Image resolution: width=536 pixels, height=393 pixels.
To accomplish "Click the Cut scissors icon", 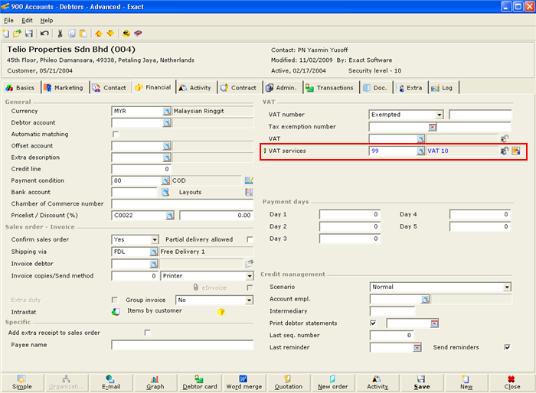I will (60, 34).
